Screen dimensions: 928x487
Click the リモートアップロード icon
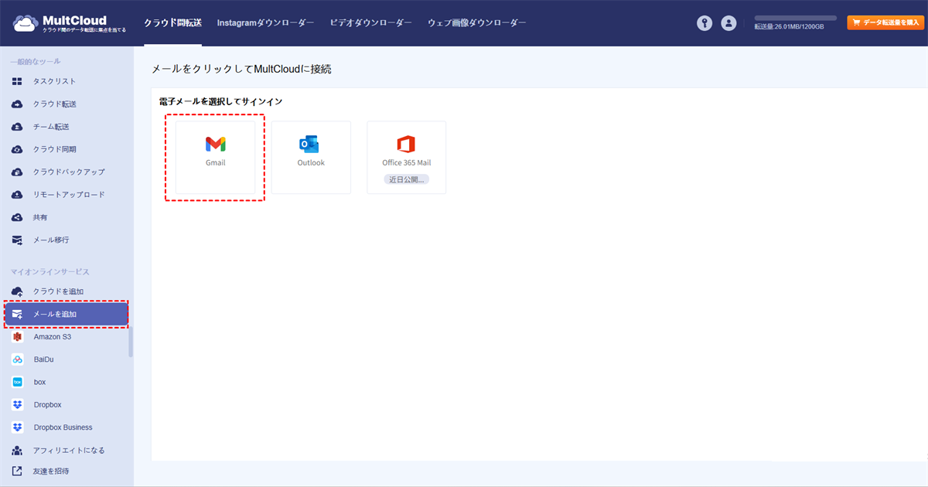click(x=17, y=195)
